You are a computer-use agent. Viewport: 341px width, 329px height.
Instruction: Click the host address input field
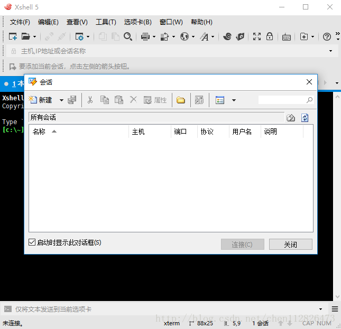pos(172,51)
